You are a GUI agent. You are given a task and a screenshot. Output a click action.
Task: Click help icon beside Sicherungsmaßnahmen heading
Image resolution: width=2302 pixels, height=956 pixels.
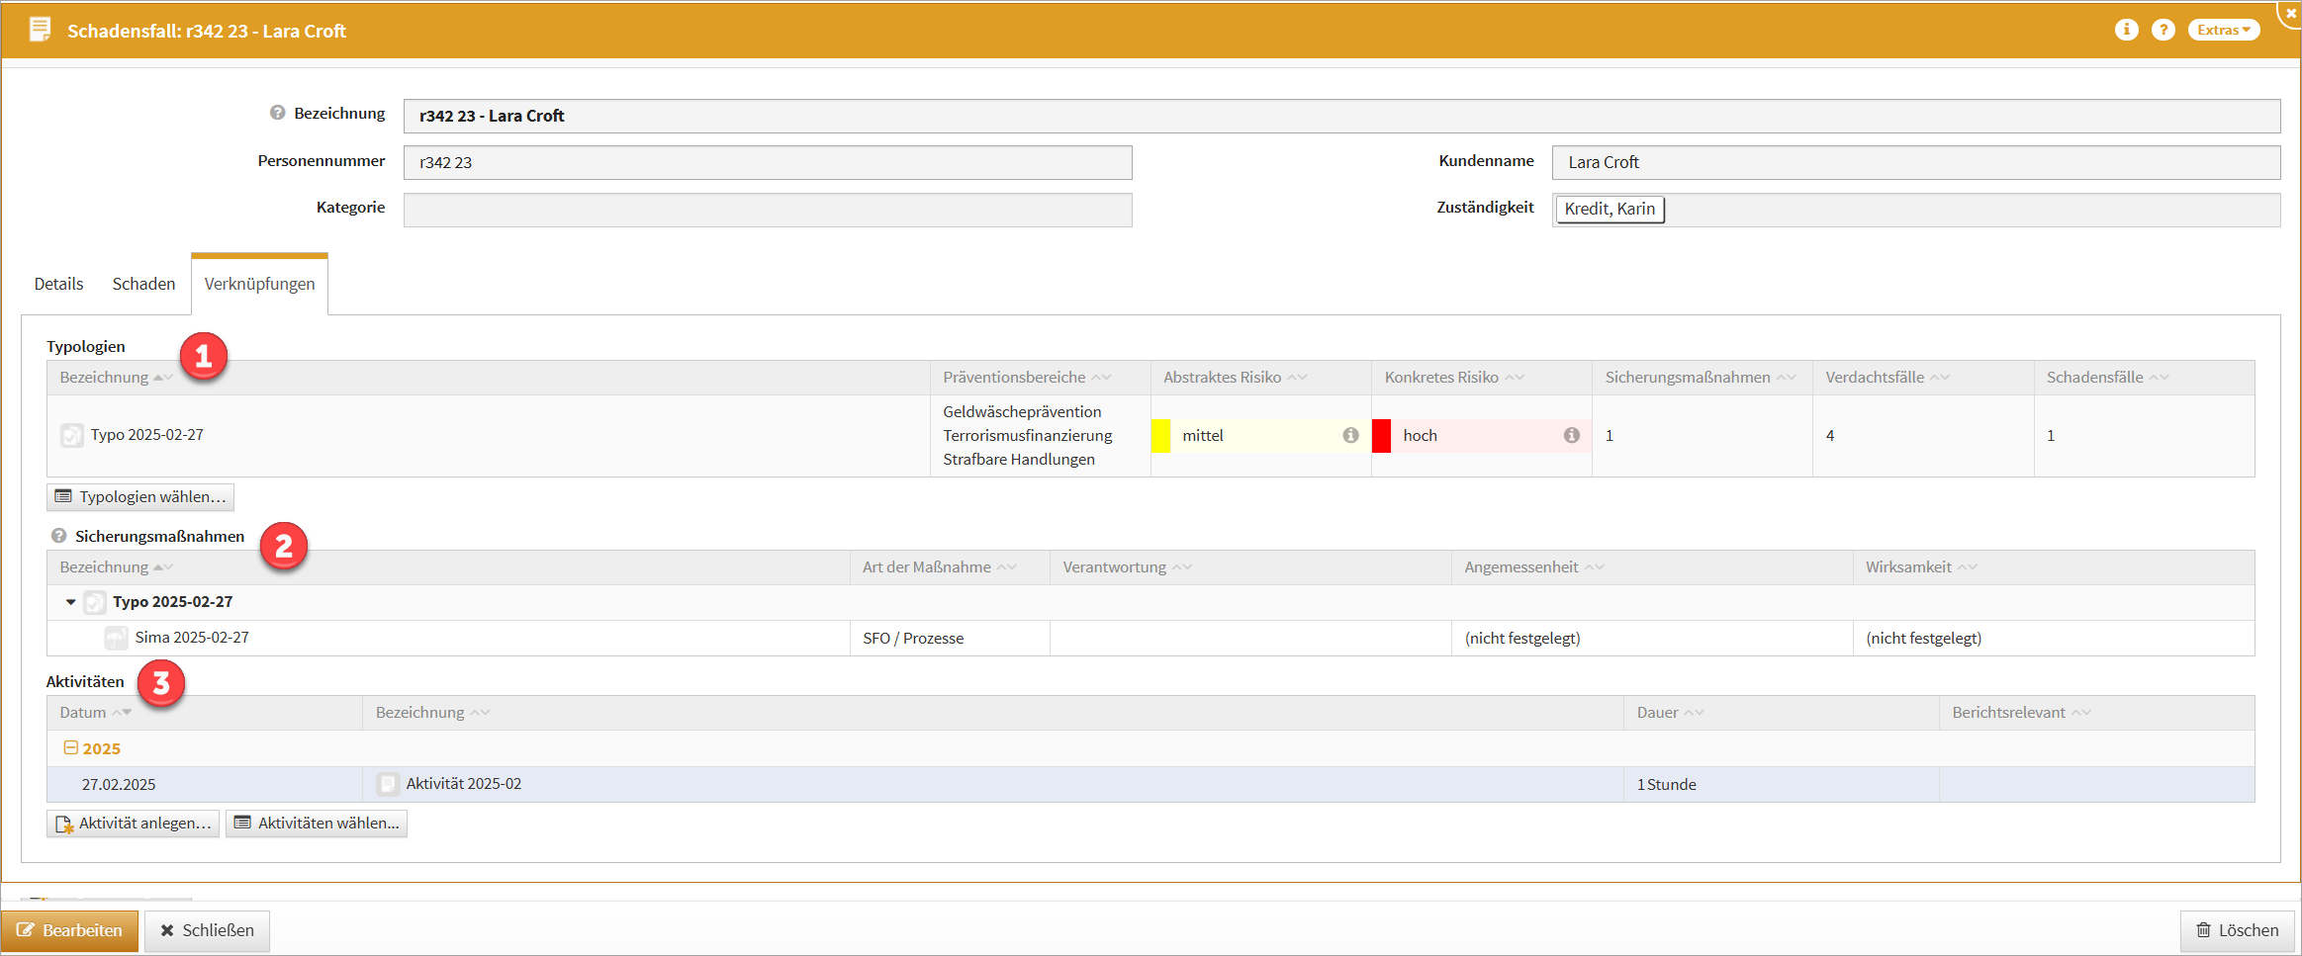click(59, 536)
